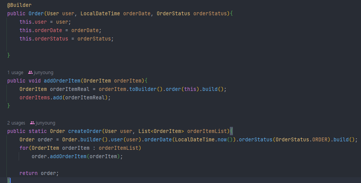Image resolution: width=361 pixels, height=183 pixels.
Task: Click the @Builder annotation
Action: [19, 5]
